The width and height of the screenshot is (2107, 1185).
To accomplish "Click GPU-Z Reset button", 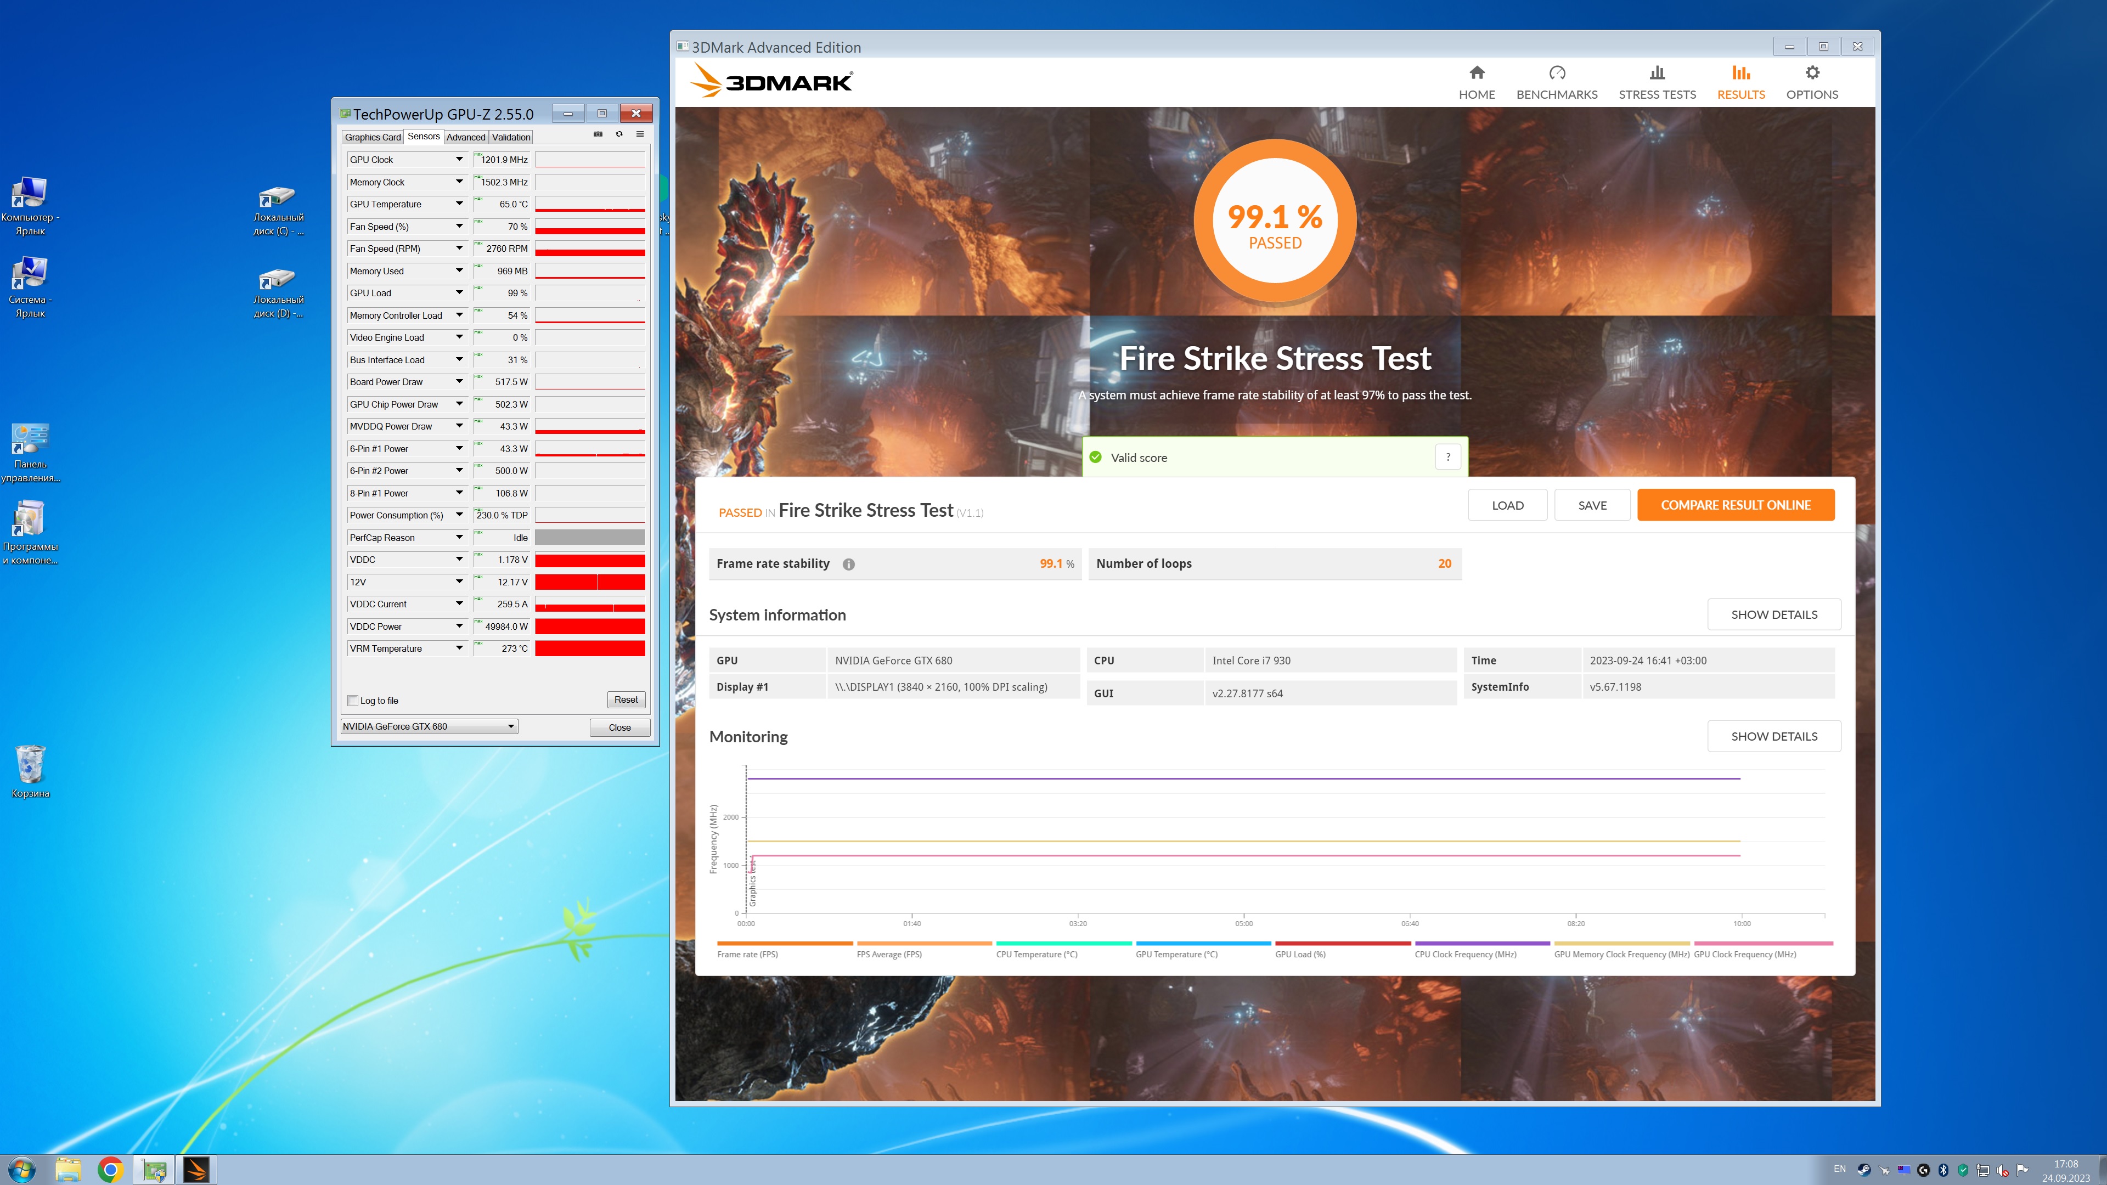I will click(x=626, y=700).
